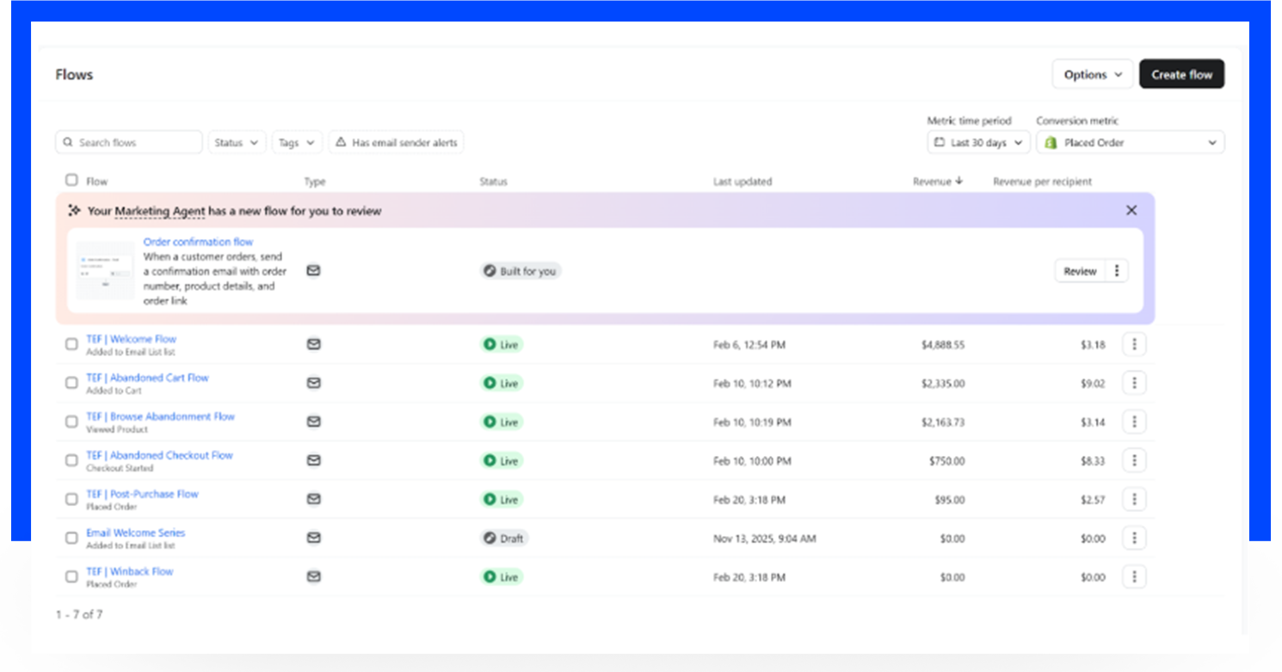Expand the Placed Order conversion metric dropdown
The image size is (1282, 672).
1130,143
